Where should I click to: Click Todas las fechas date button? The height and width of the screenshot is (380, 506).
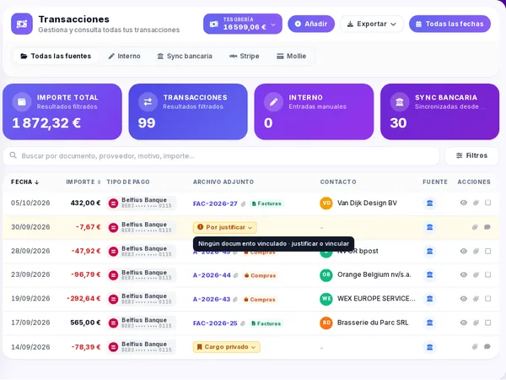449,24
